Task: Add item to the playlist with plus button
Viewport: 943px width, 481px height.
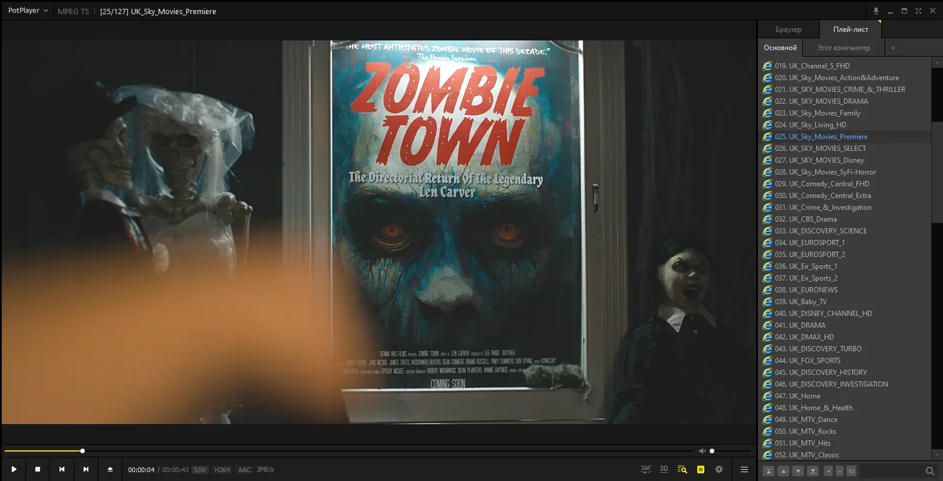Action: (828, 471)
